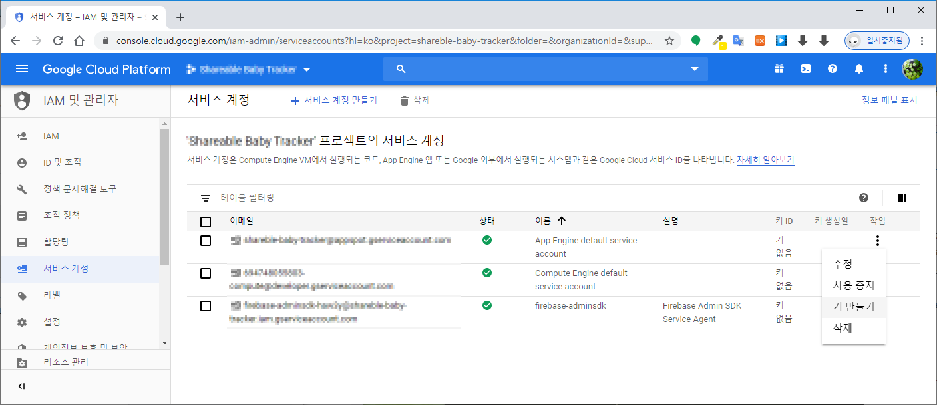
Task: Open the user account avatar
Action: pos(912,68)
